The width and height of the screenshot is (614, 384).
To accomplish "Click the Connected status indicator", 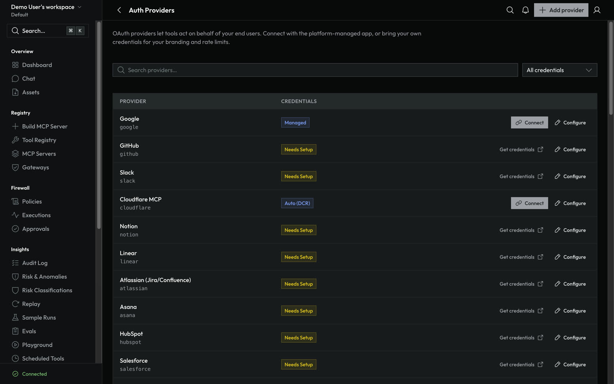I will pos(30,374).
